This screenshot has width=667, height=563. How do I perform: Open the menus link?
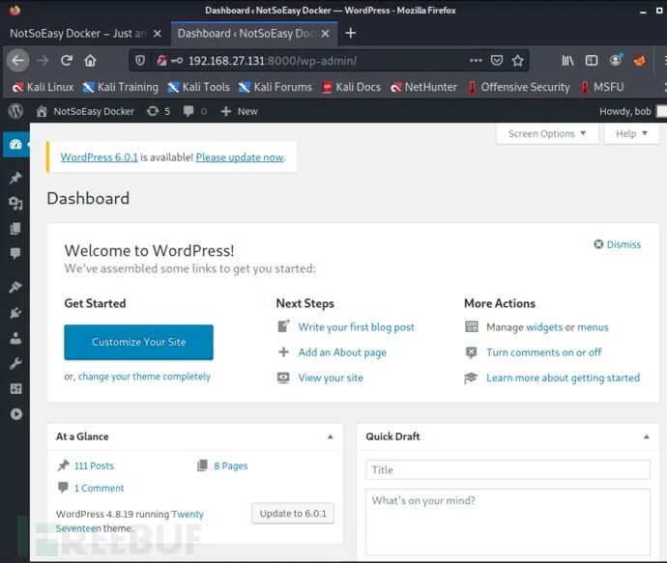click(593, 327)
